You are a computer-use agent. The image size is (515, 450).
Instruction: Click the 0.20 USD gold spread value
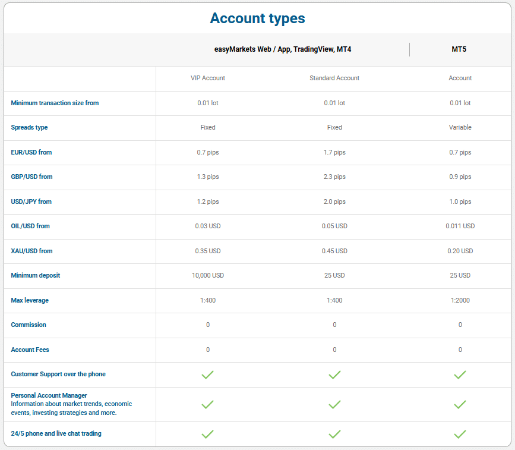(460, 251)
